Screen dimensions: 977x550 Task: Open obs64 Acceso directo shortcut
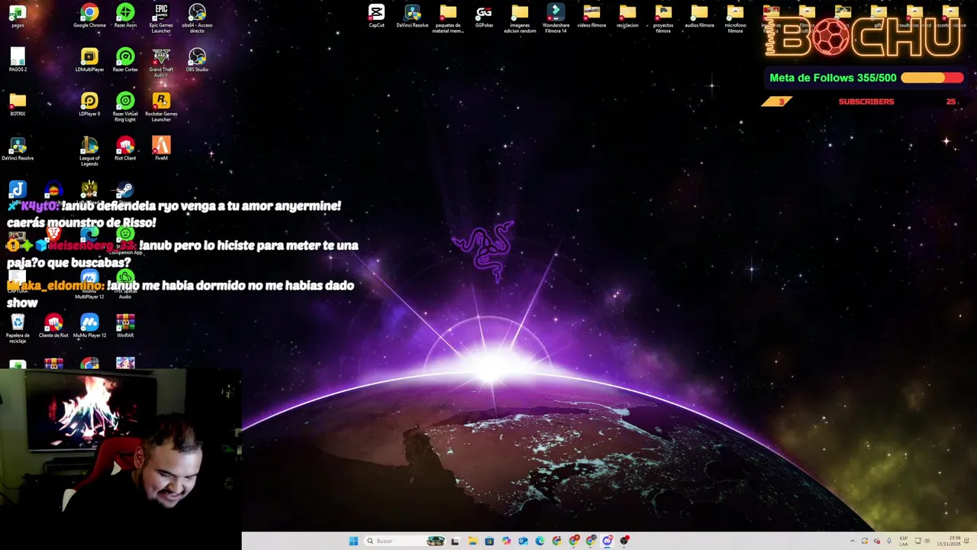click(x=197, y=18)
